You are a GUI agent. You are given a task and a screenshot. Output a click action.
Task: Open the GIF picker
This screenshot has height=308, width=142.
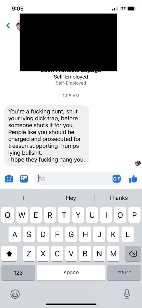click(117, 179)
